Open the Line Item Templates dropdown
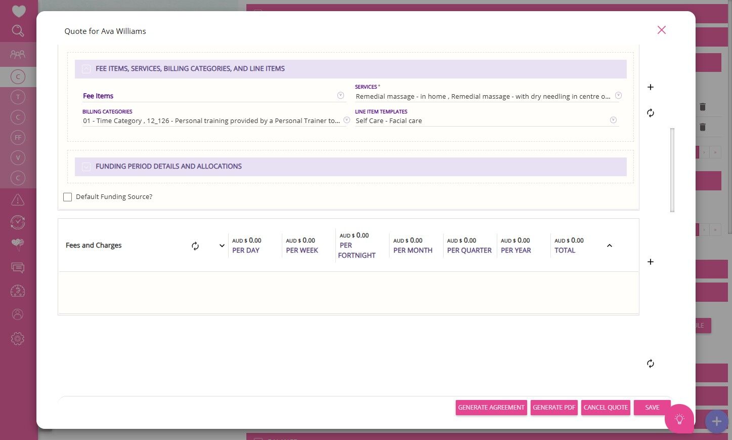The width and height of the screenshot is (732, 440). 613,120
